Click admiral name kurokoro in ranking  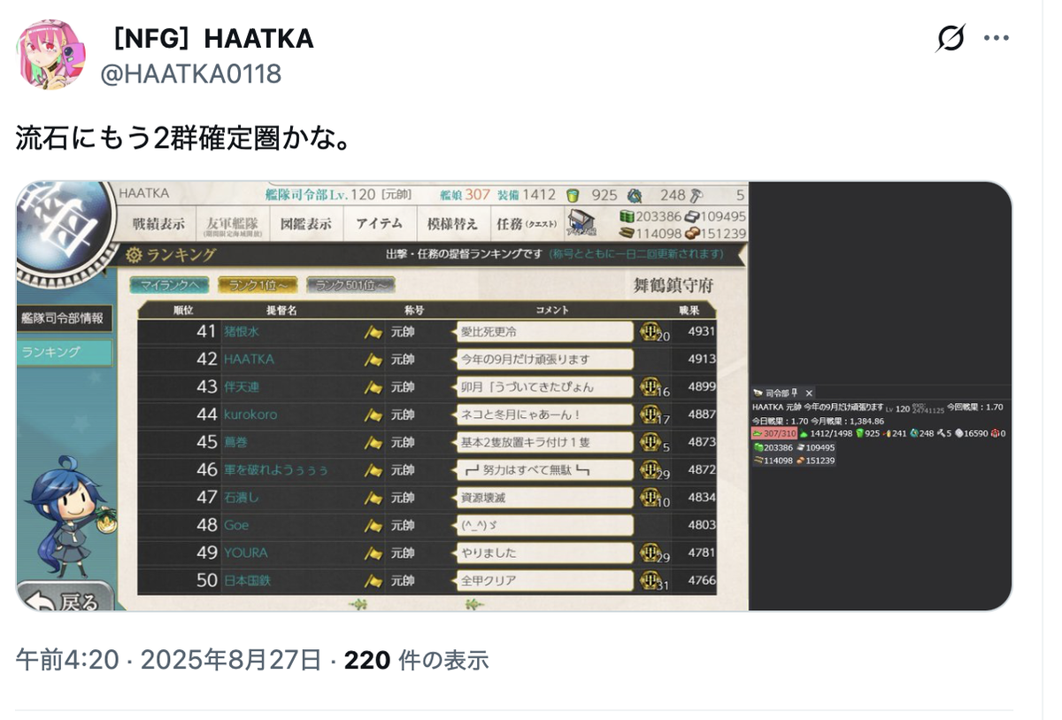click(250, 414)
